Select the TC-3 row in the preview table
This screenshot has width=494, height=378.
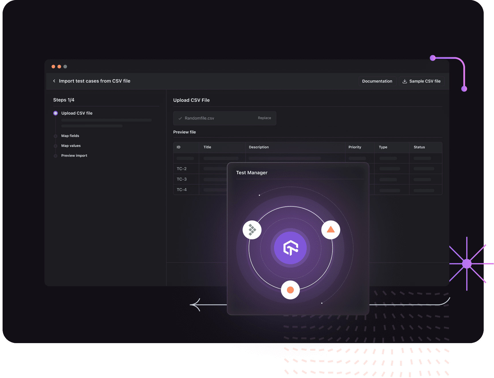[182, 179]
